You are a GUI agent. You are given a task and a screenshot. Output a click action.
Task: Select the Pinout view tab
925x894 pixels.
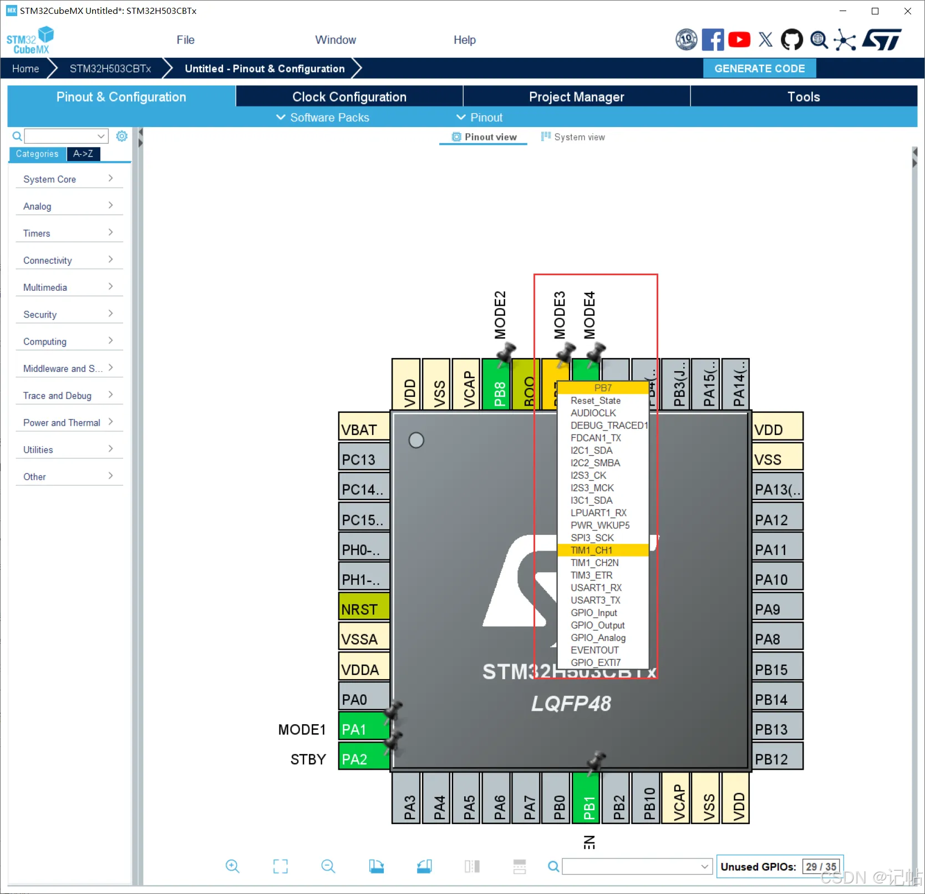pos(484,137)
